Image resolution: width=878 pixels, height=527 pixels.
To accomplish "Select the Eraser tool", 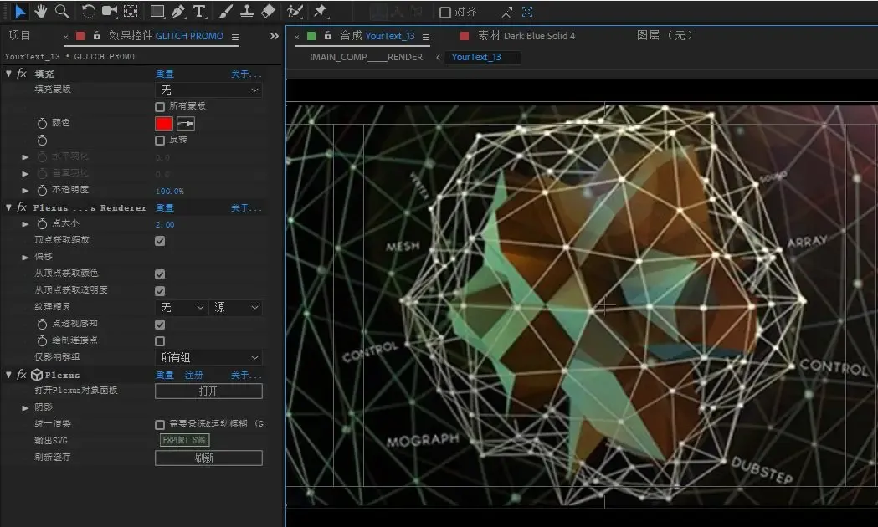I will click(268, 11).
